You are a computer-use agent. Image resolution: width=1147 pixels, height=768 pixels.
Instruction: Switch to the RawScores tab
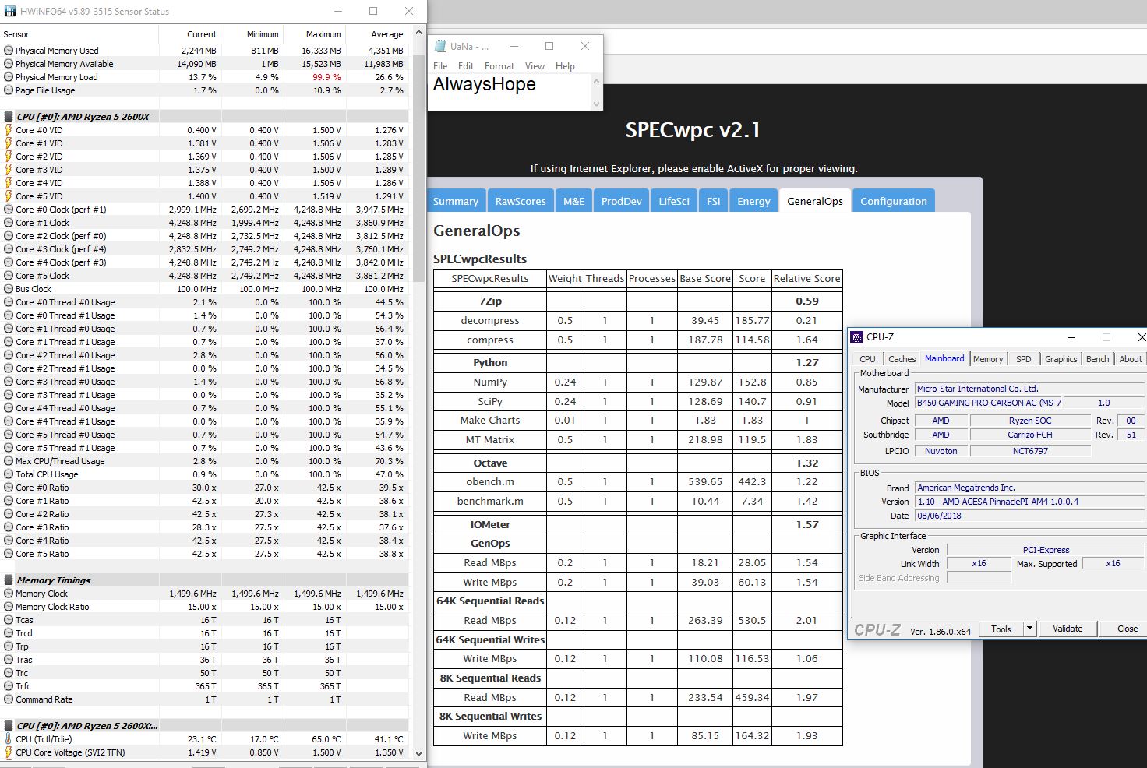(521, 201)
